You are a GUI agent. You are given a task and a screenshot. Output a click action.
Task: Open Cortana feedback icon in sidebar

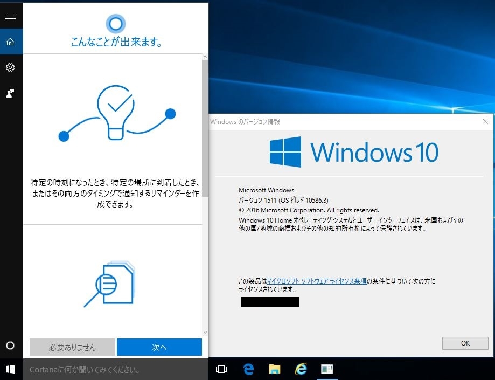(x=10, y=93)
